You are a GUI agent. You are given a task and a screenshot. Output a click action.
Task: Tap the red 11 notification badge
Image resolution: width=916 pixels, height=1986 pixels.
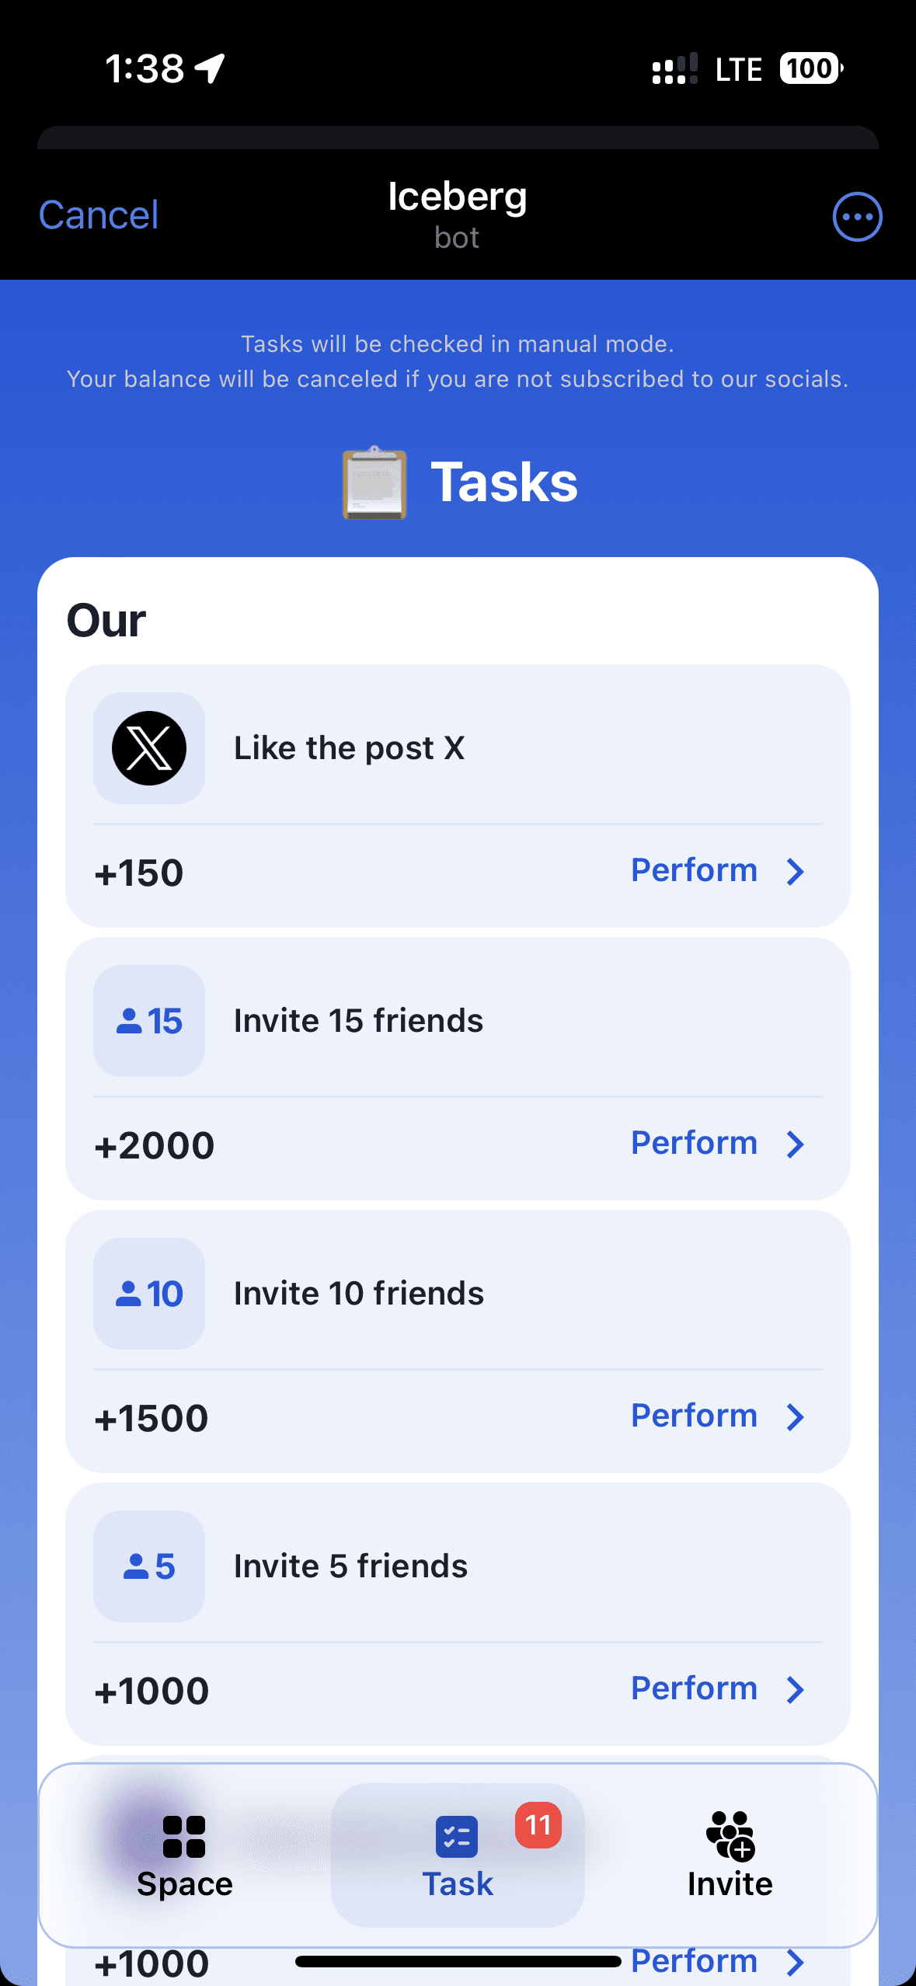pos(538,1825)
